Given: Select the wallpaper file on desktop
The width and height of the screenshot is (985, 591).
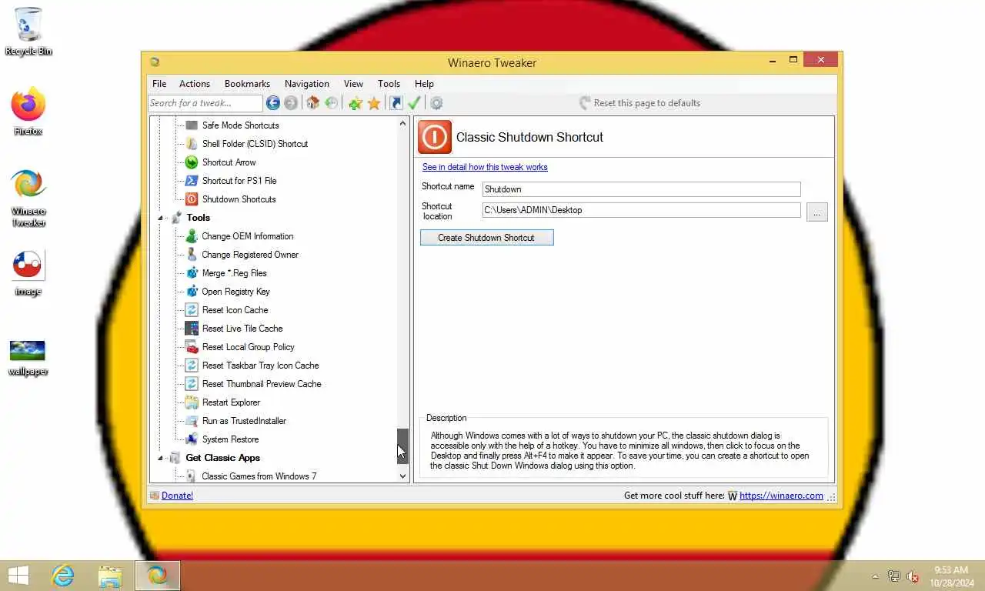Looking at the screenshot, I should click(28, 357).
